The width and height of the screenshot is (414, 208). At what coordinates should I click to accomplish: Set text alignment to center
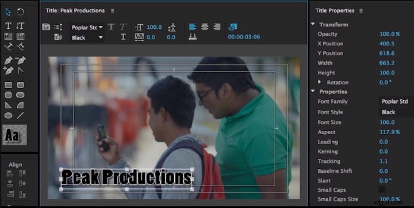tap(205, 27)
